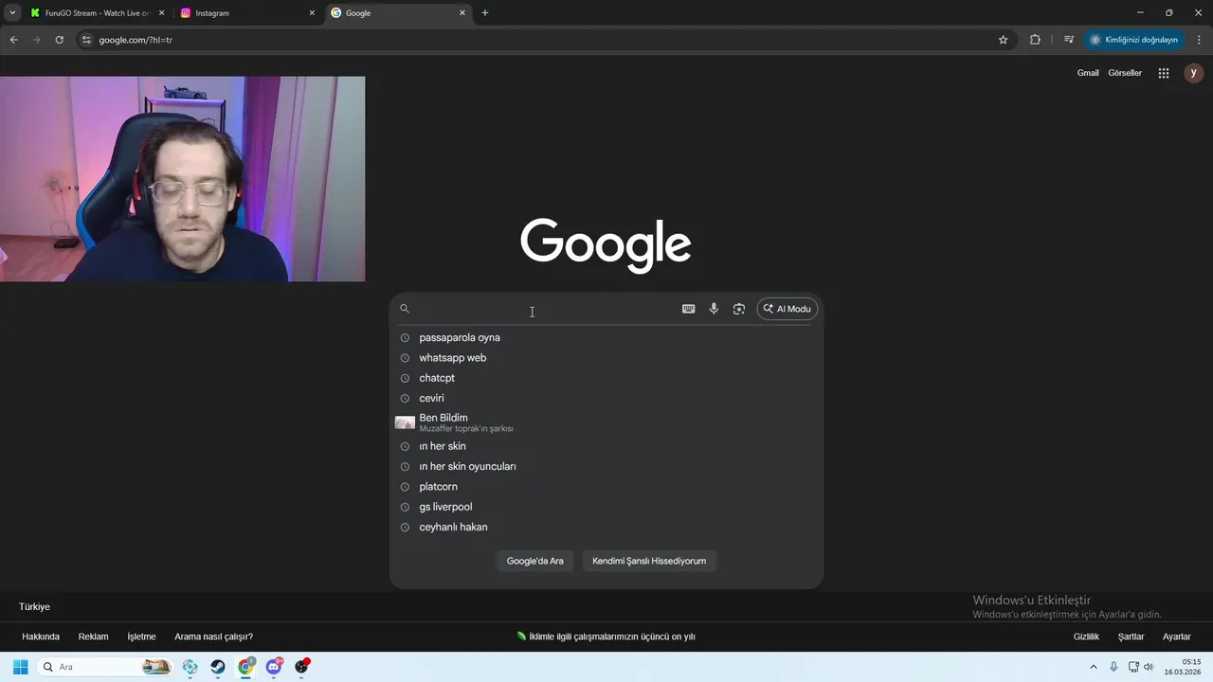Screen dimensions: 1213x682
Task: Open the Görseller link
Action: (1125, 73)
